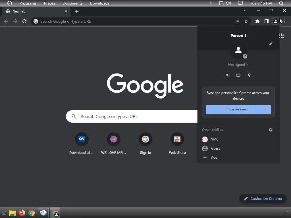The height and width of the screenshot is (218, 291).
Task: Open saved passwords key icon
Action: coord(228,75)
